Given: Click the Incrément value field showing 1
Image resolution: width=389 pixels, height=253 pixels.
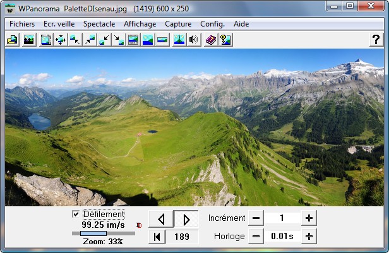Looking at the screenshot, I should point(282,218).
